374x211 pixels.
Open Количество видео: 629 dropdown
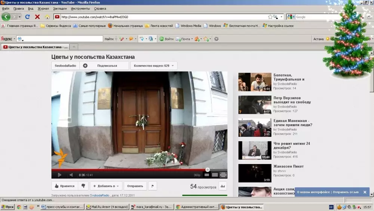coord(153,66)
